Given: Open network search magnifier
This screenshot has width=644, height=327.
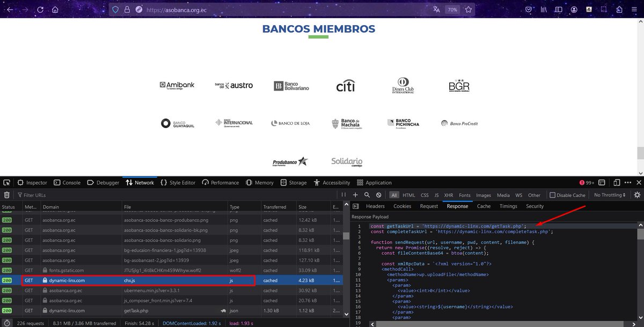Looking at the screenshot, I should pyautogui.click(x=367, y=195).
